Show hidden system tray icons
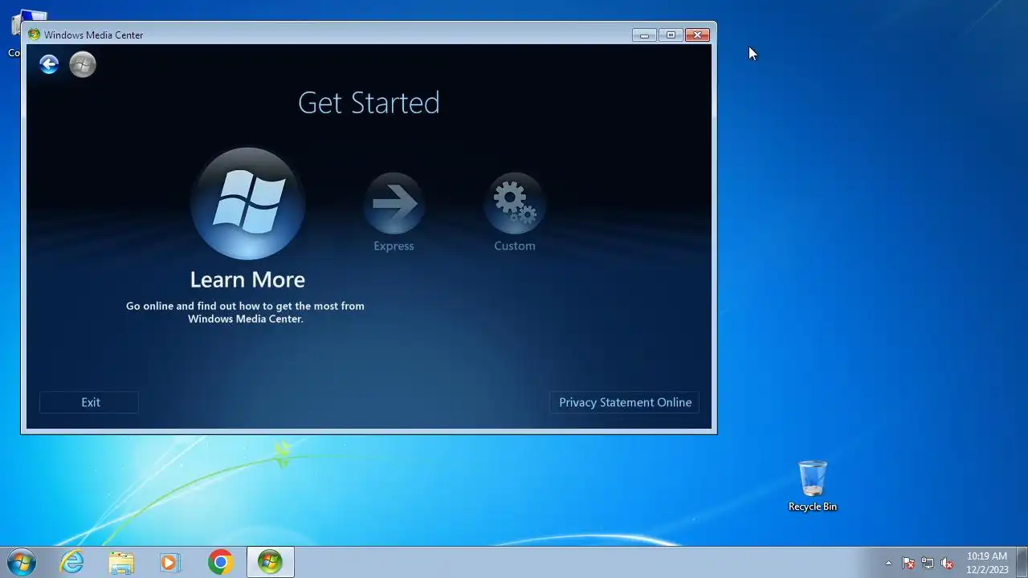 (888, 563)
